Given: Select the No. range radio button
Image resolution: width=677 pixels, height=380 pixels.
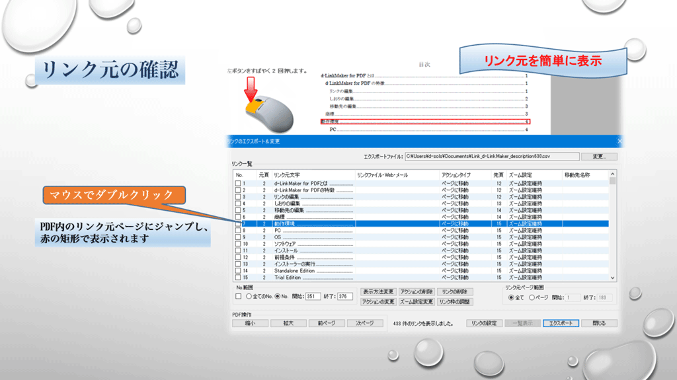Looking at the screenshot, I should click(x=278, y=296).
